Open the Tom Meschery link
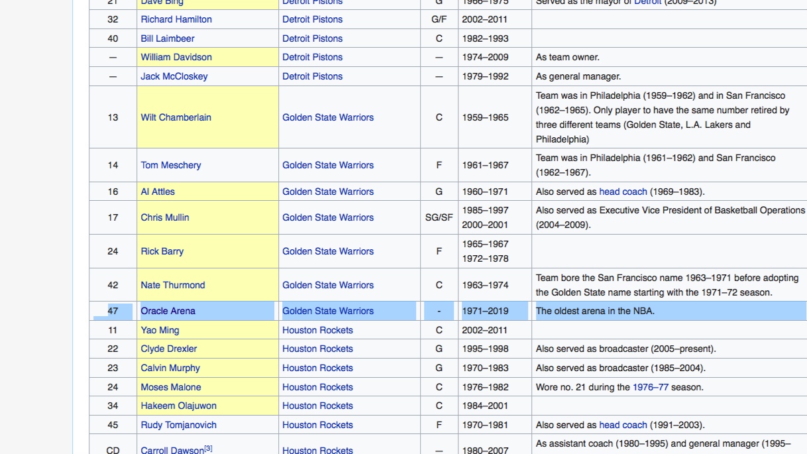807x454 pixels. coord(171,165)
